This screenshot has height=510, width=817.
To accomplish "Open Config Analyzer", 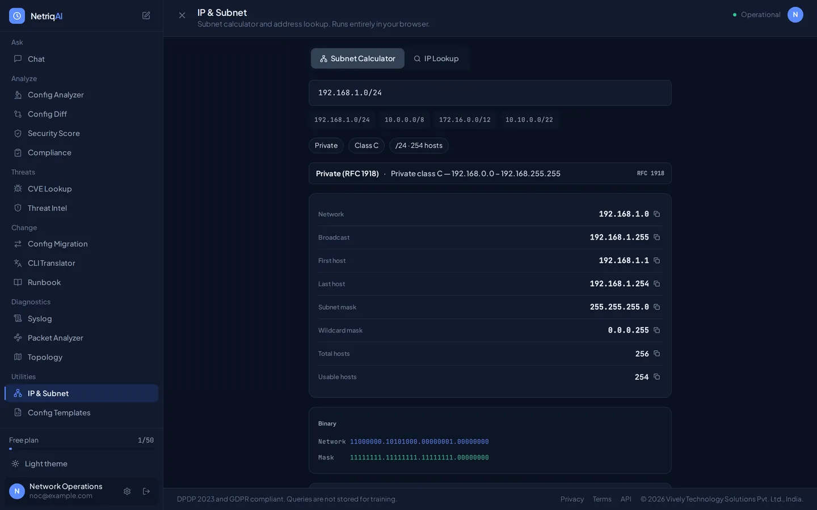I will tap(81, 95).
